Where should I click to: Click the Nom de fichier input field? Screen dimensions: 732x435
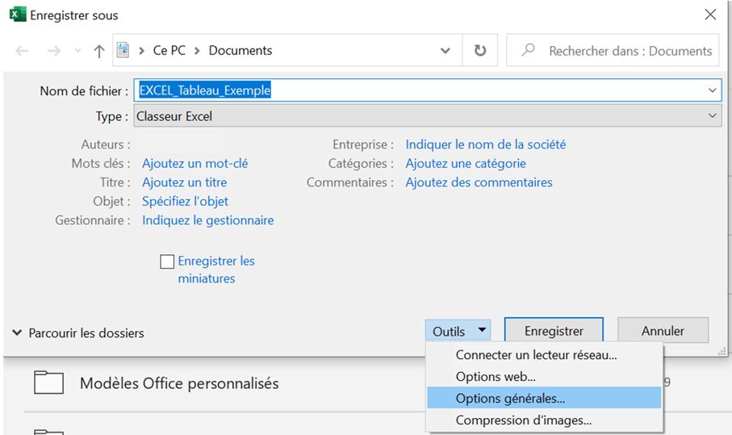[x=428, y=90]
